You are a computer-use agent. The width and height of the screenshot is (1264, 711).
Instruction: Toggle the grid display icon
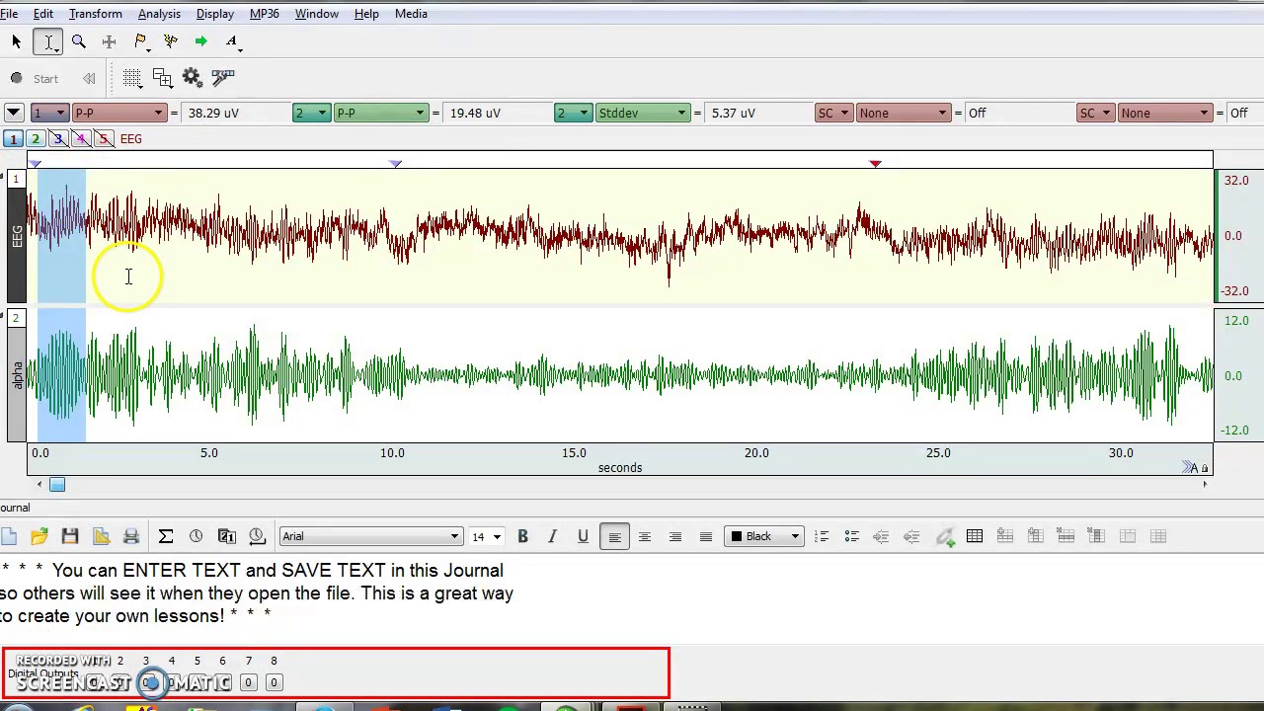click(x=132, y=78)
